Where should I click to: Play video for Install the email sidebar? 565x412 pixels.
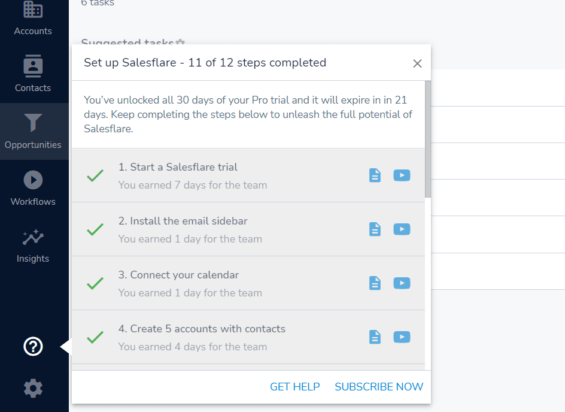click(402, 229)
